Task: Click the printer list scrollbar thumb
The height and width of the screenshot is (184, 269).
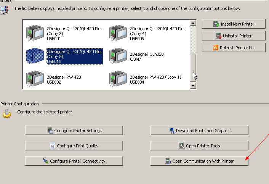Action: 193,67
